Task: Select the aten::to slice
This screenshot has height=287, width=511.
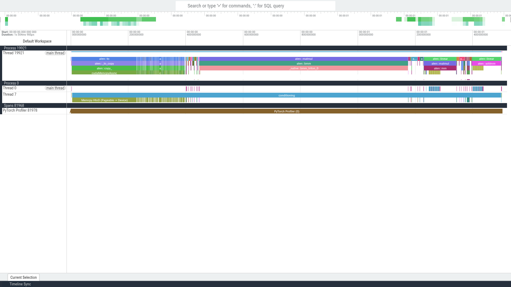Action: [104, 59]
